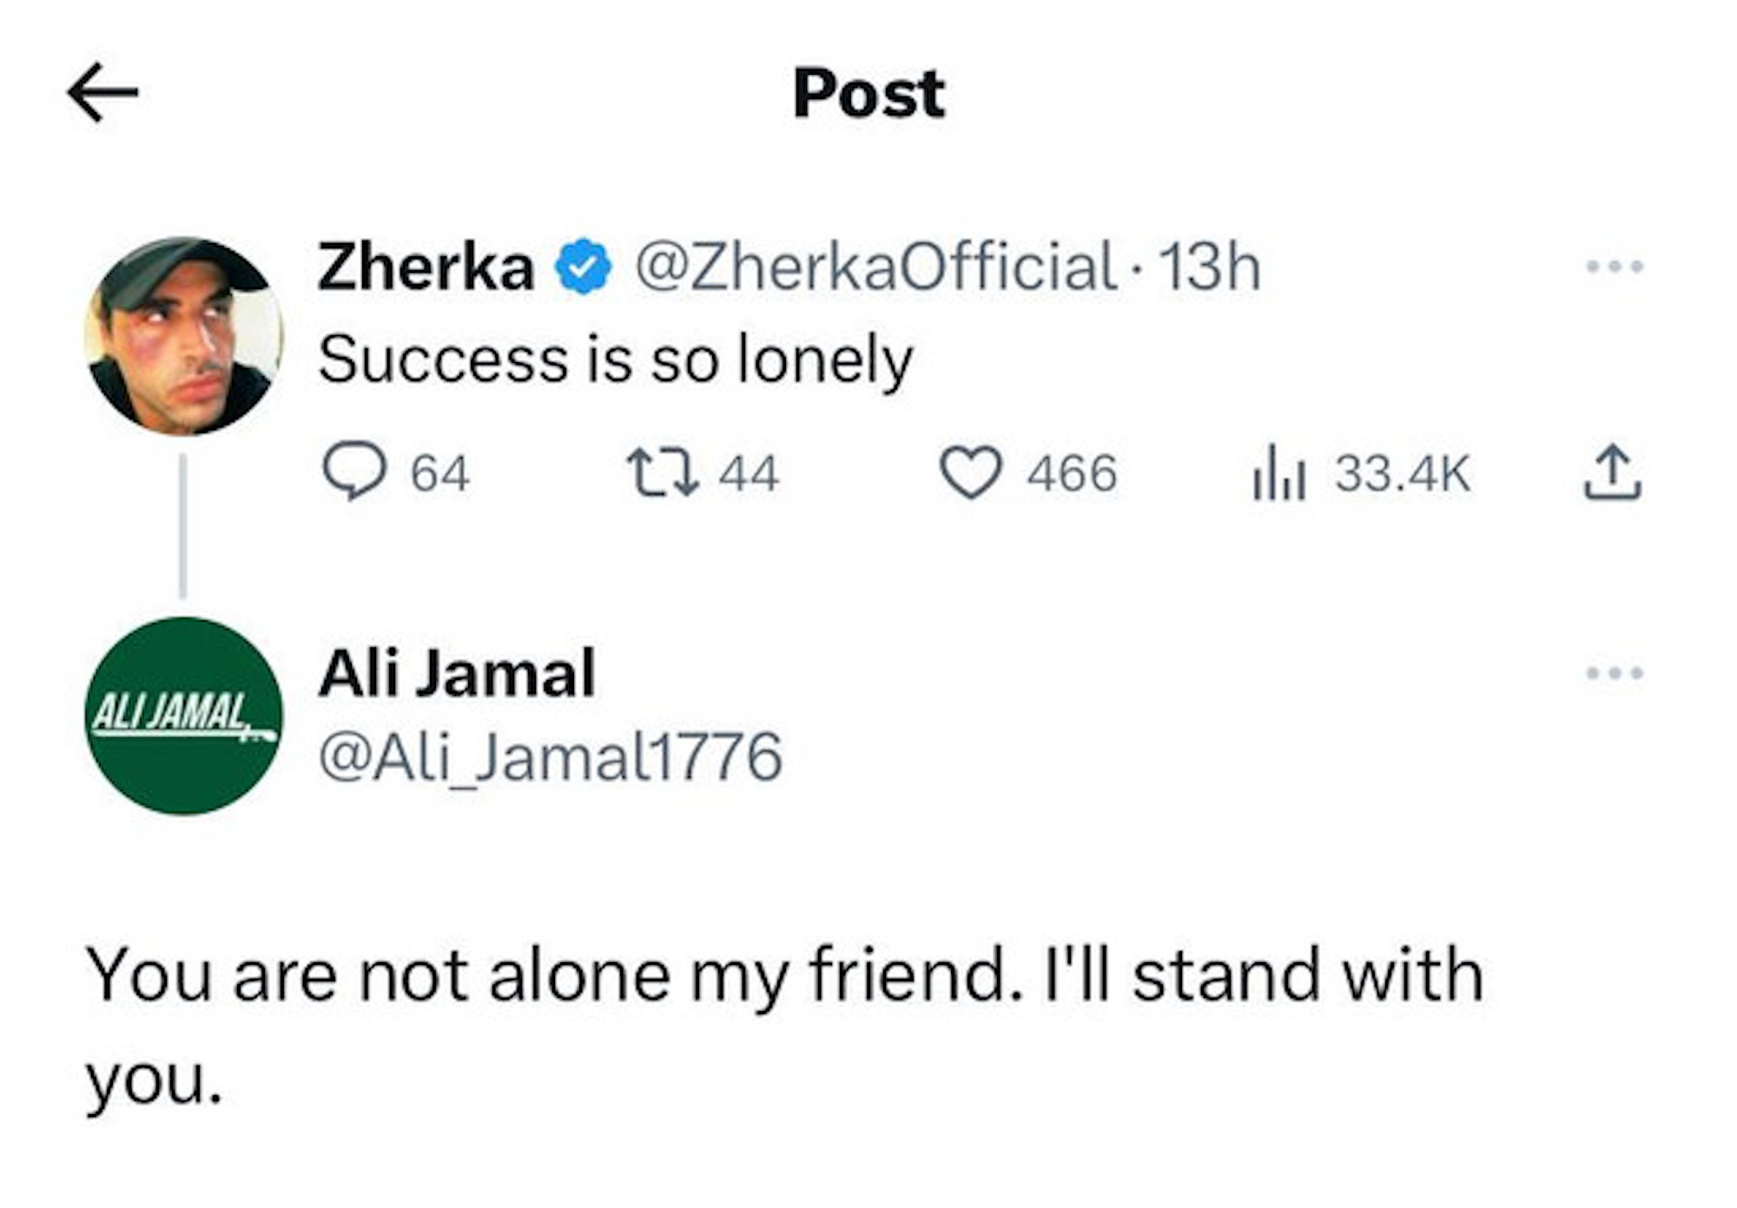Go back using the left arrow
Viewport: 1737px width, 1208px height.
click(102, 92)
